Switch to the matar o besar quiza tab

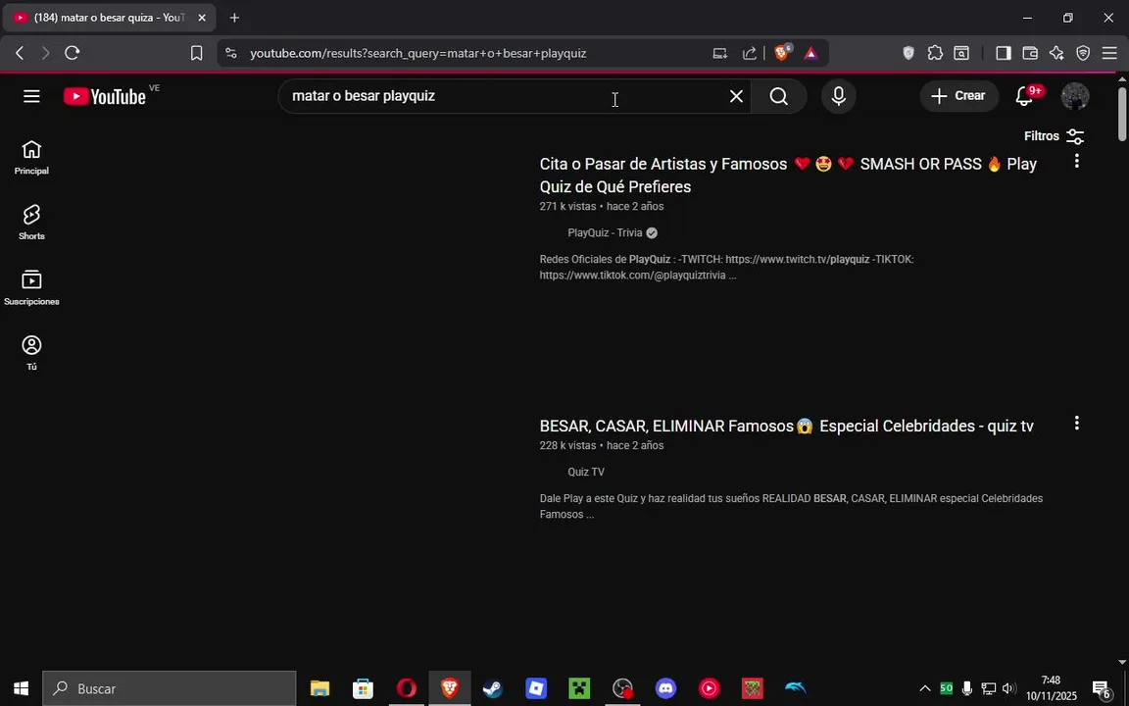tap(108, 18)
